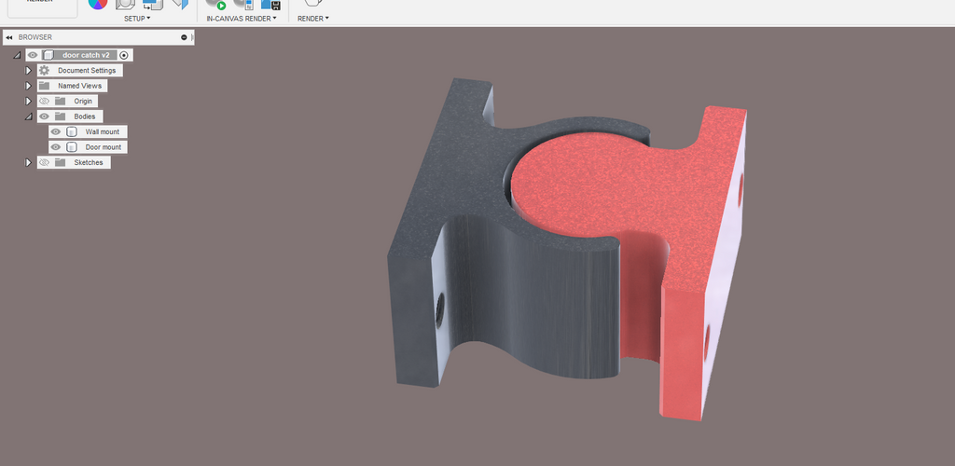
Task: Click the Render teapot icon
Action: point(313,4)
